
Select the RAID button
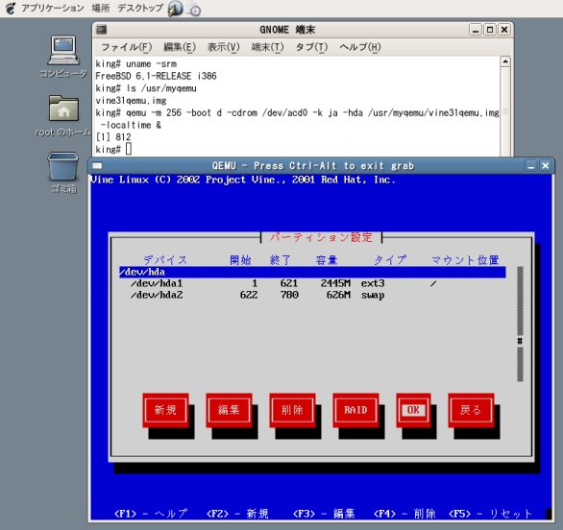(x=355, y=410)
